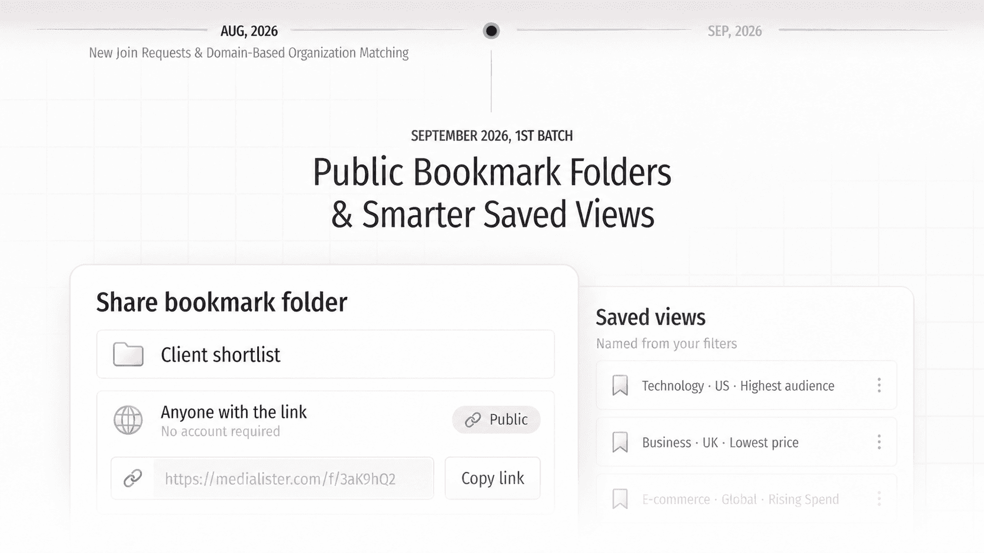984x553 pixels.
Task: Open saved view Technology · US · Highest audience
Action: tap(746, 386)
